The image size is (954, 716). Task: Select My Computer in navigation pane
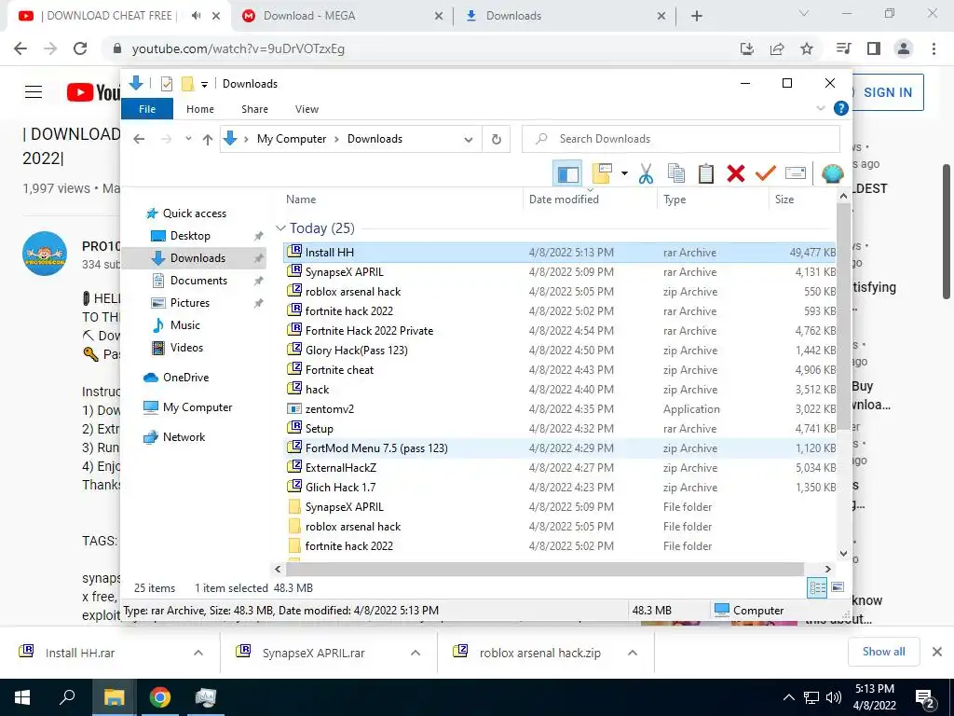pyautogui.click(x=198, y=407)
